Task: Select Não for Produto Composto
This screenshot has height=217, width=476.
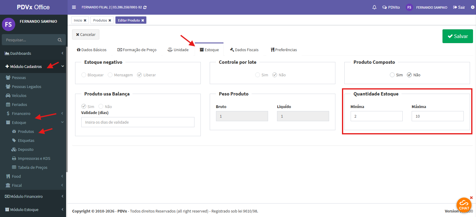Action: point(409,75)
